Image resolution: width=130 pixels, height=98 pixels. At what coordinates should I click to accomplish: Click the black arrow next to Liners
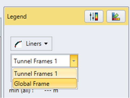[x=46, y=44]
